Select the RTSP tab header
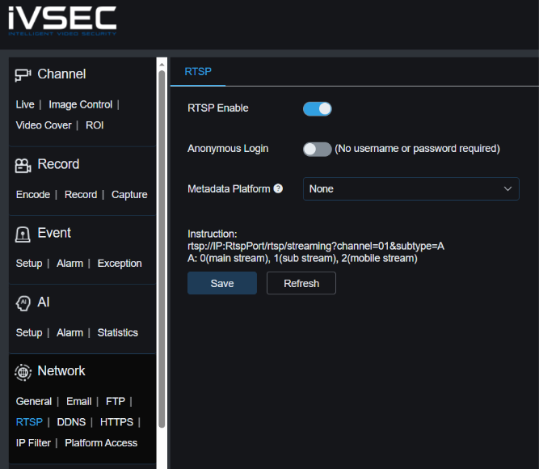 [x=198, y=72]
